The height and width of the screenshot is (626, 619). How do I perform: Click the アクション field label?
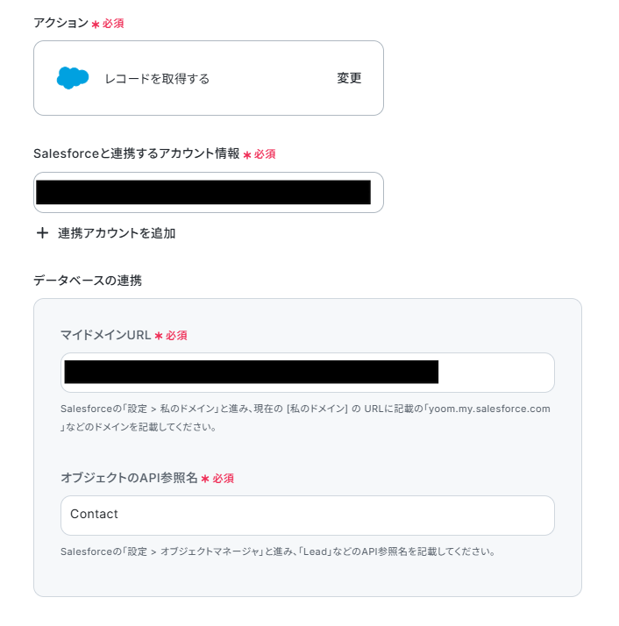60,23
